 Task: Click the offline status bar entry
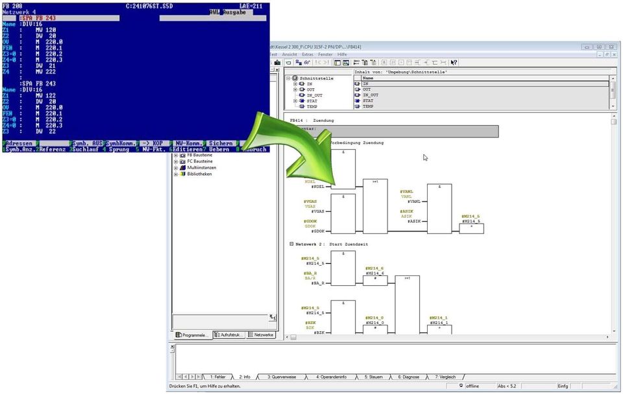point(473,386)
